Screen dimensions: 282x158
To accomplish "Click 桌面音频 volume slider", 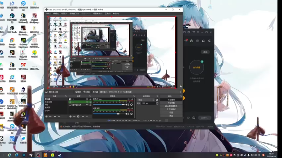I will tap(109, 114).
